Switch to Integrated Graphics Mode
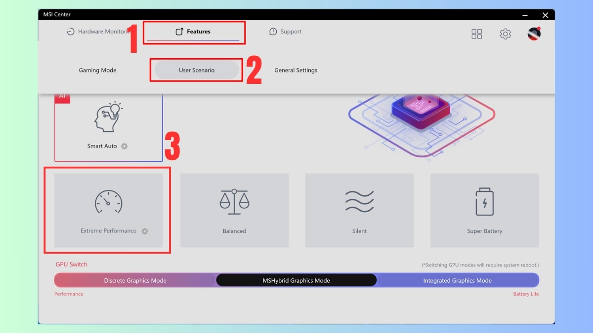Screen dimensions: 593x333 point(457,280)
